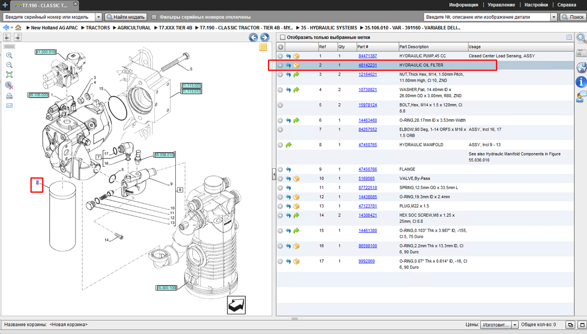Open the blue info icon in sidebar
Image resolution: width=587 pixels, height=334 pixels.
coord(581,82)
